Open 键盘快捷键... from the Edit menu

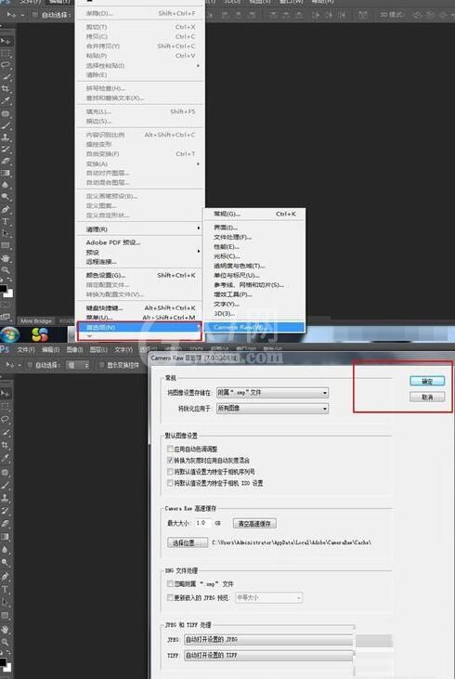(140, 307)
